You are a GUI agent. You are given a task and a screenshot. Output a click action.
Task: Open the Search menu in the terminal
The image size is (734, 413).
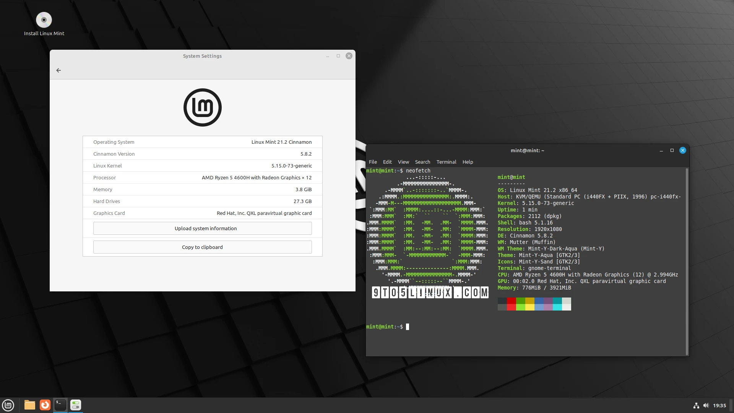tap(422, 162)
